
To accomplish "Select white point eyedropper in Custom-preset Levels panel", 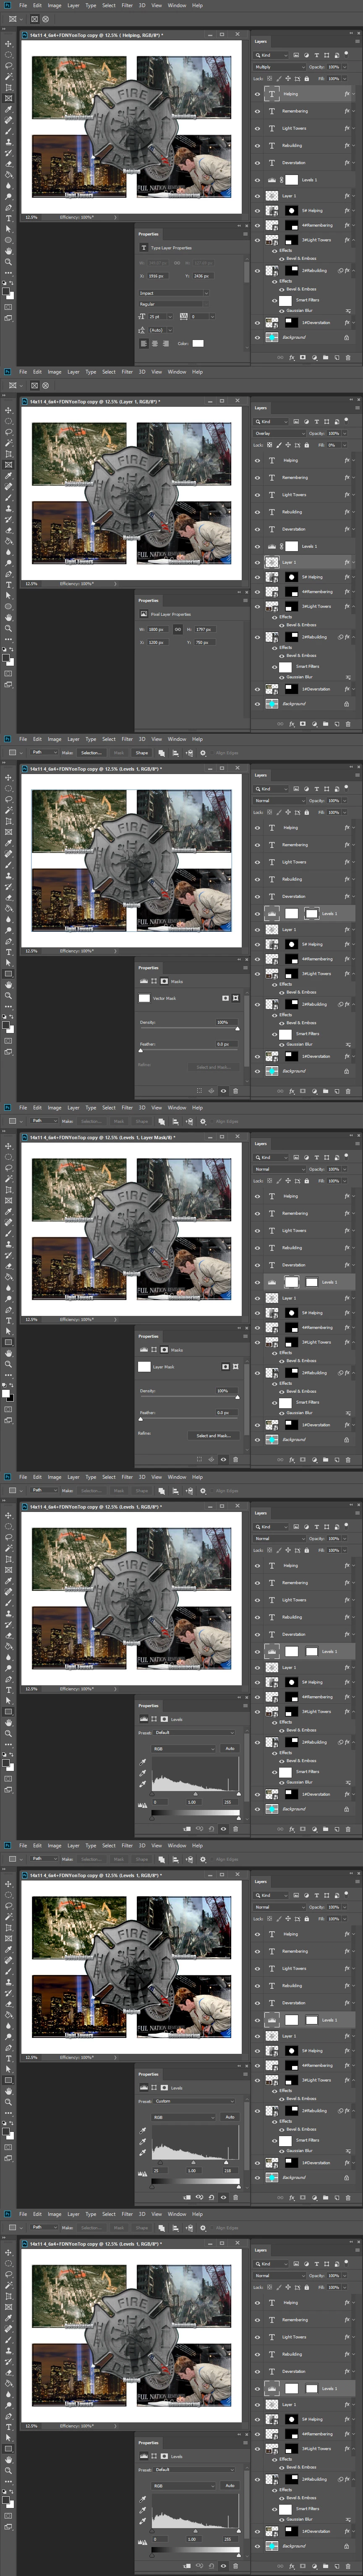I will point(143,2153).
